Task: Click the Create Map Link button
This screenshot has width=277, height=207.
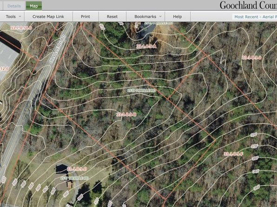Action: [48, 17]
